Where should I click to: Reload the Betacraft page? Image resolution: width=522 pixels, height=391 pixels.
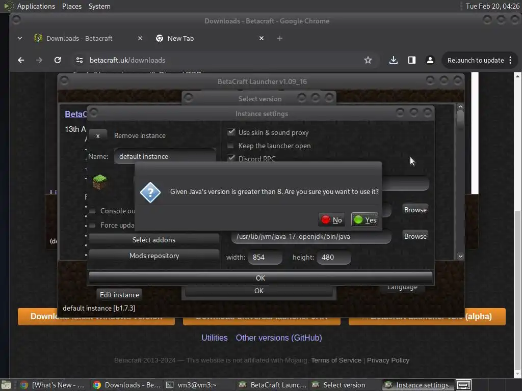click(x=58, y=60)
